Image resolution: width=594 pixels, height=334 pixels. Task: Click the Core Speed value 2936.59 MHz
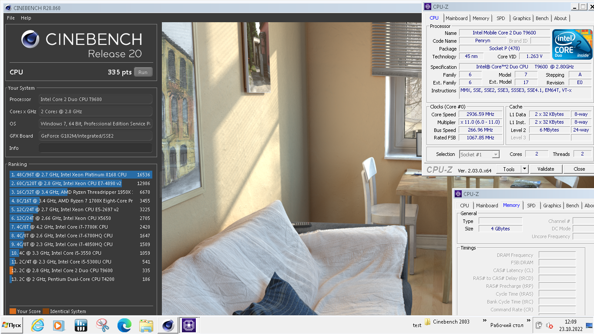(480, 115)
